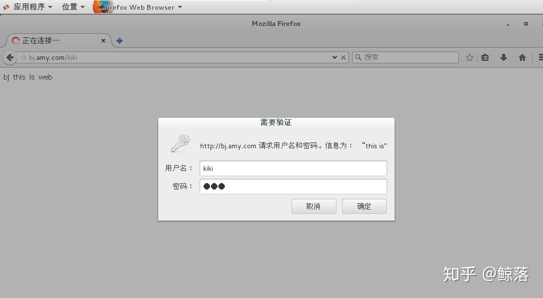This screenshot has width=543, height=298.
Task: Close the 正在连接 tab
Action: (x=103, y=41)
